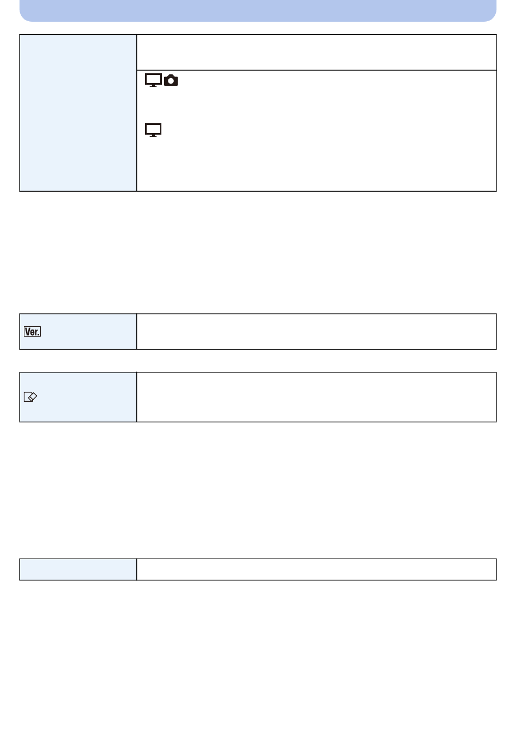The image size is (516, 734).
Task: Click the standalone monitor icon
Action: (153, 130)
